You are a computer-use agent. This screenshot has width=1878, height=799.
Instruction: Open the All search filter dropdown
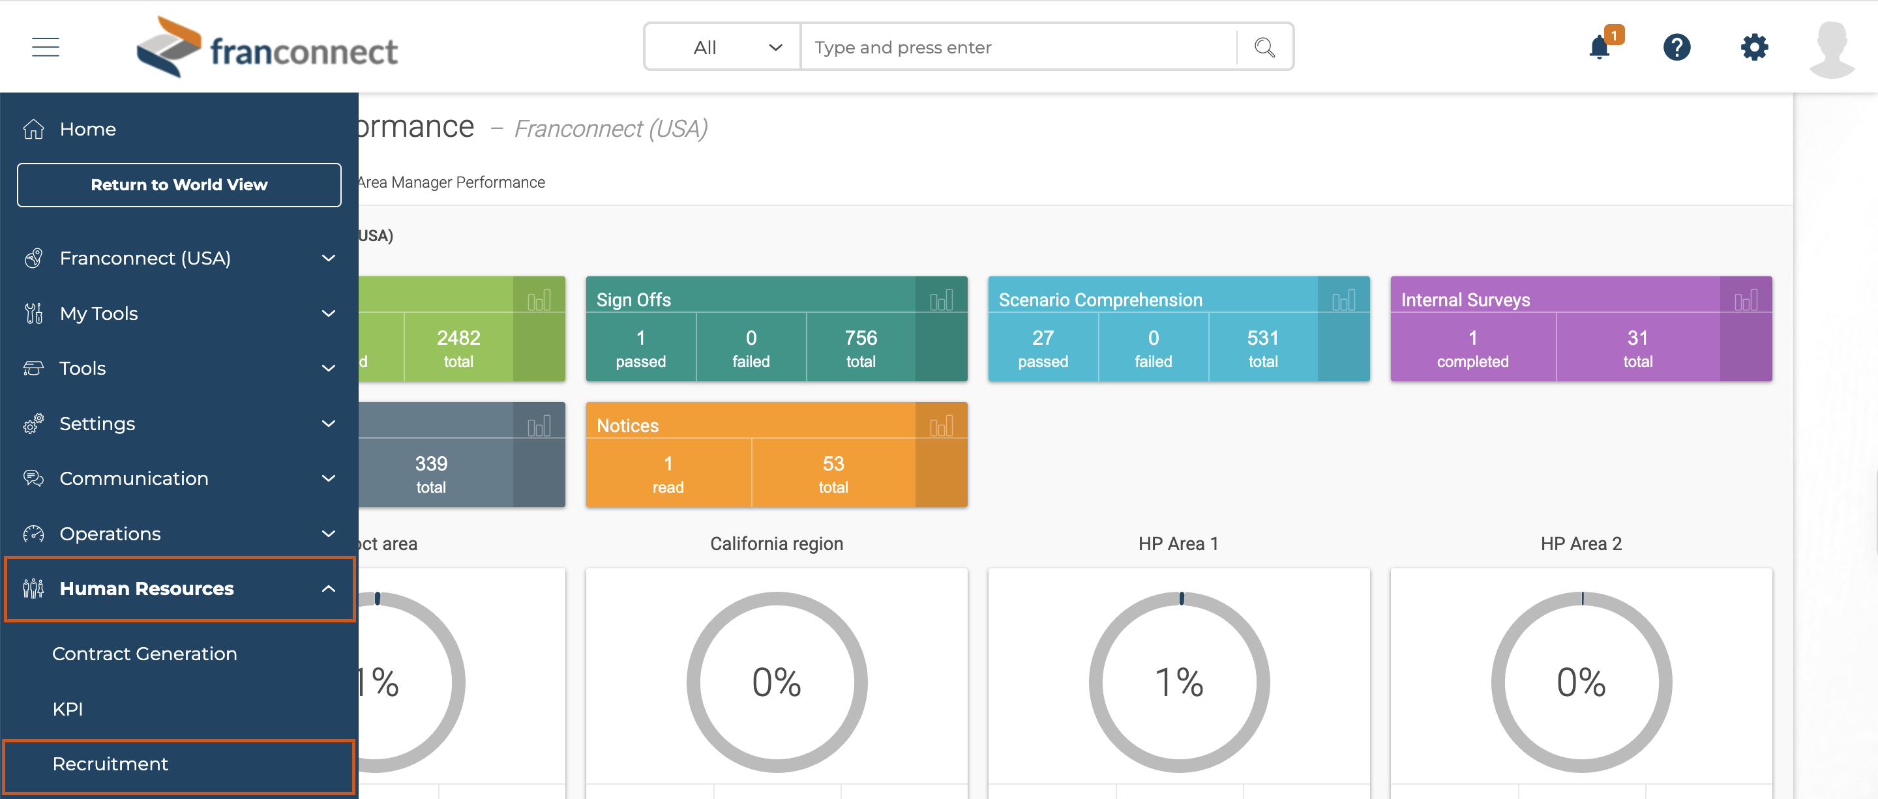pos(723,48)
